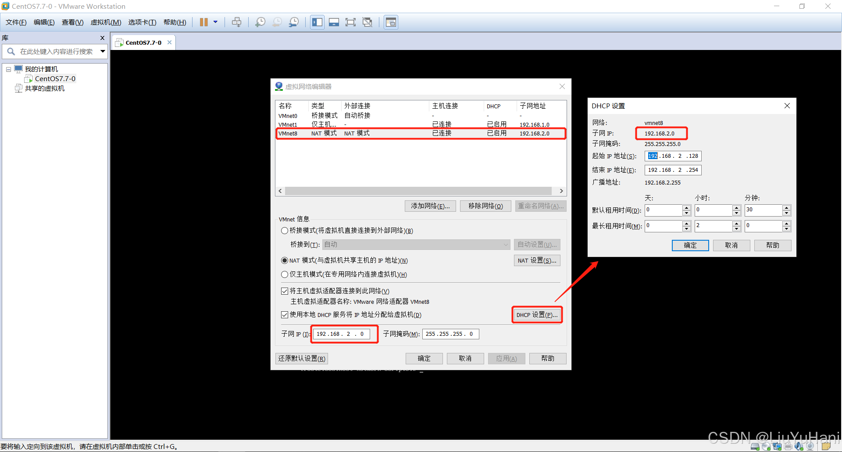
Task: Pause the virtual machine with the toolbar icon
Action: 204,22
